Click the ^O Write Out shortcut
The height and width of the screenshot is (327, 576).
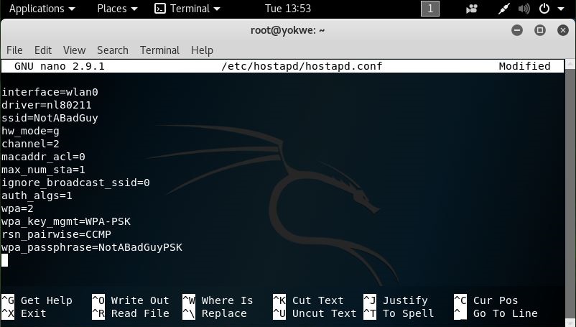pyautogui.click(x=131, y=300)
